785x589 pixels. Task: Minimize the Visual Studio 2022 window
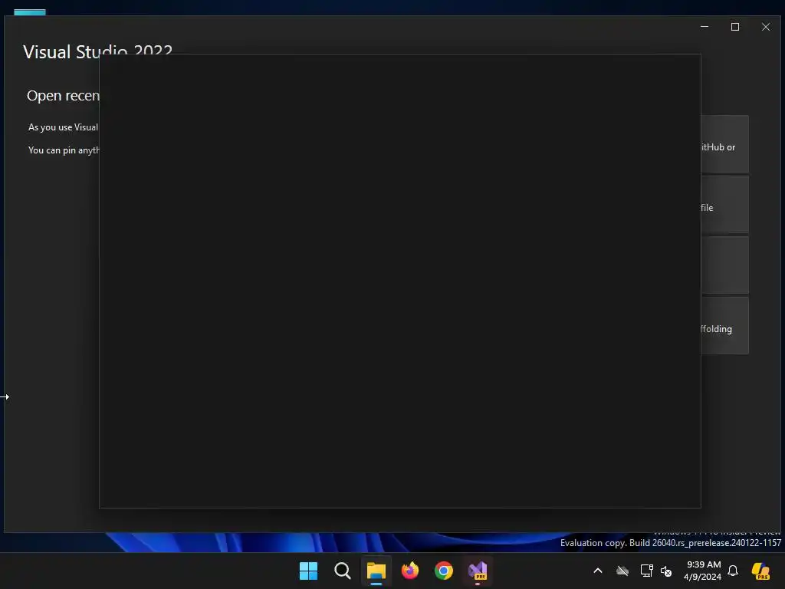(x=705, y=27)
